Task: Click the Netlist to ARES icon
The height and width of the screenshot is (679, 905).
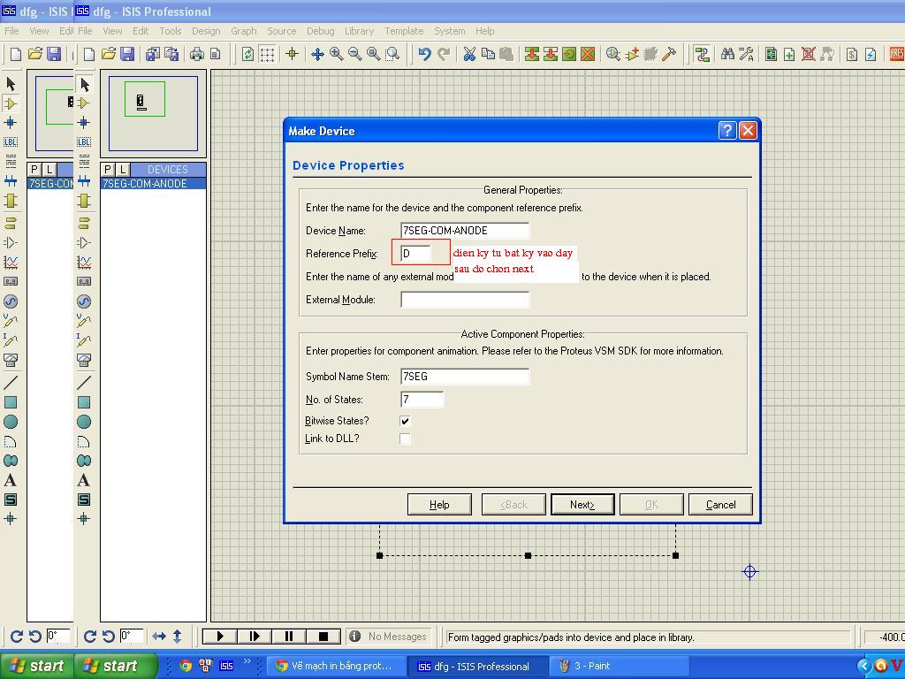Action: [896, 54]
